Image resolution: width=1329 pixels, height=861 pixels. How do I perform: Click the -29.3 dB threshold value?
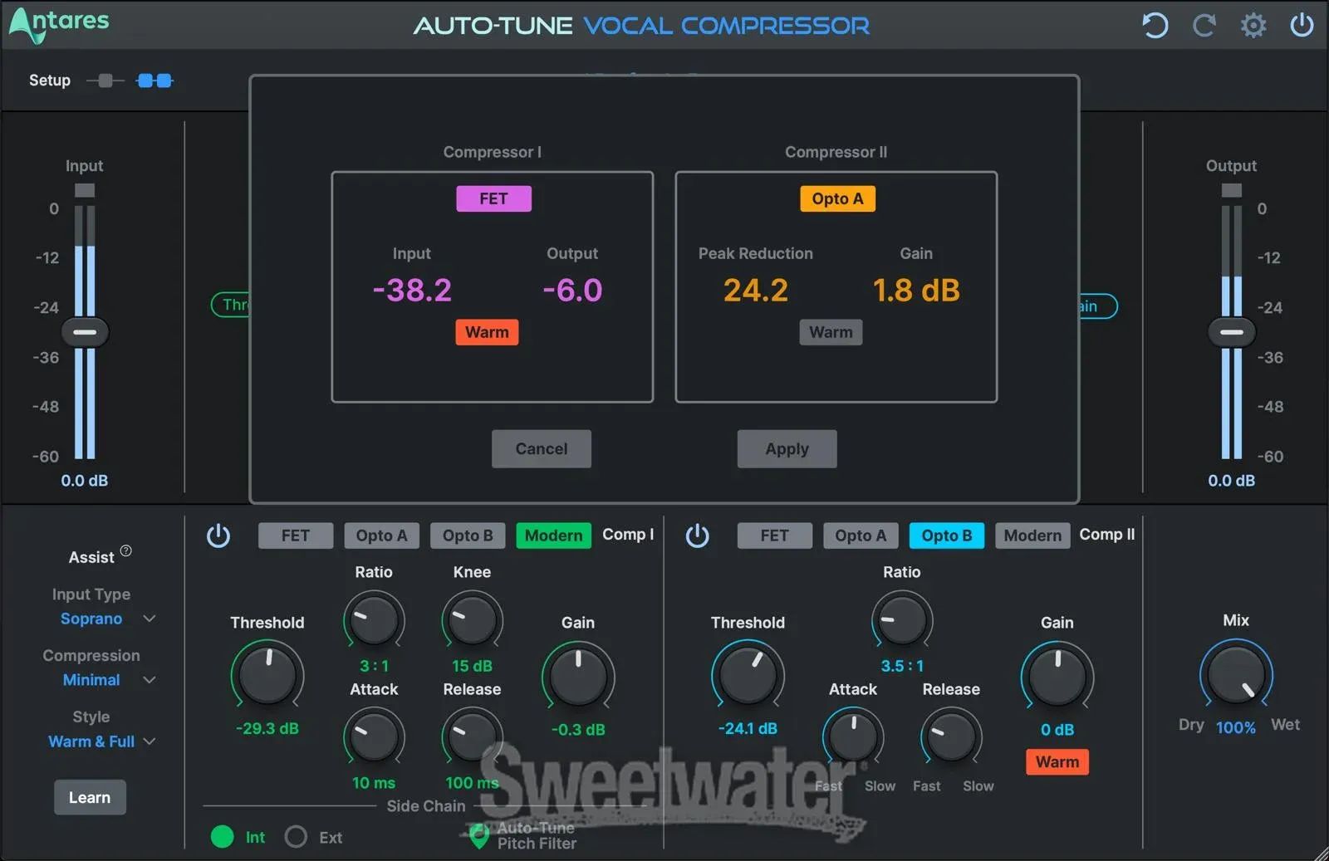tap(267, 728)
